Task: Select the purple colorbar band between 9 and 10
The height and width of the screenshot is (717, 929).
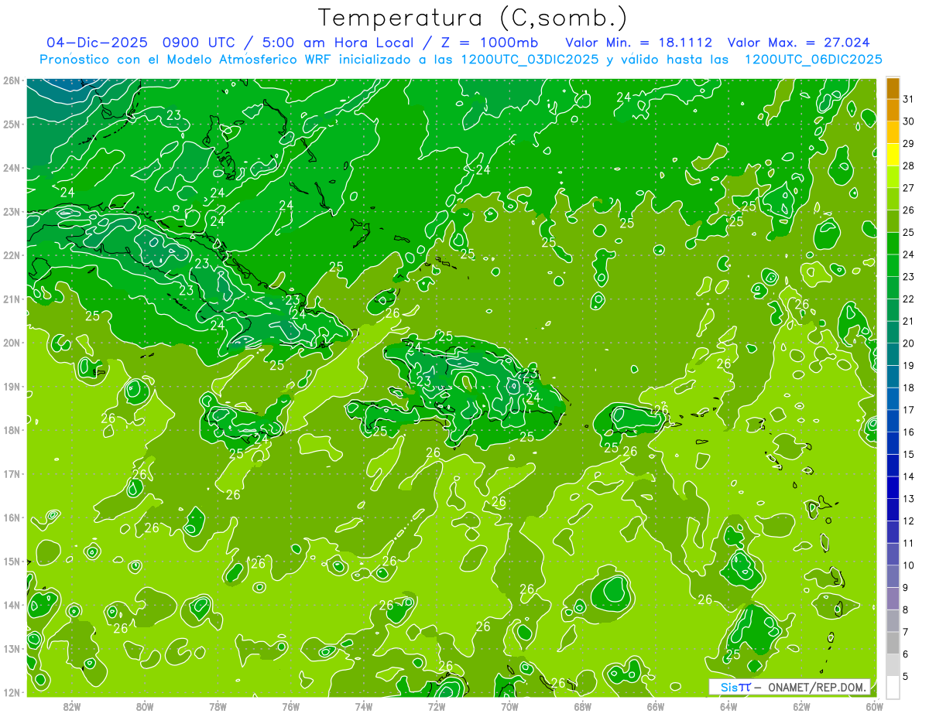Action: point(893,577)
